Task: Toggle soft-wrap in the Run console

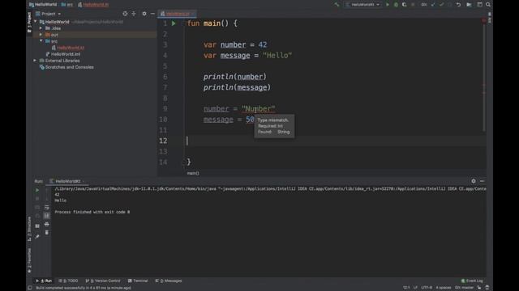Action: (x=47, y=208)
